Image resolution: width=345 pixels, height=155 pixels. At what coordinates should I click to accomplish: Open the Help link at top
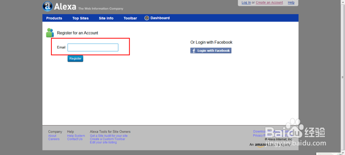[x=291, y=3]
